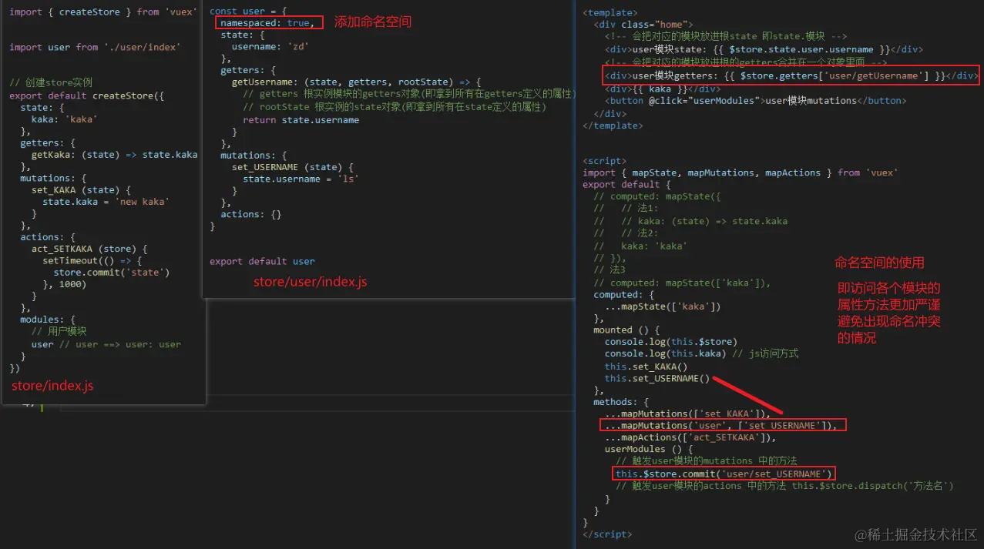
Task: Click the line "export default user"
Action: (x=262, y=261)
